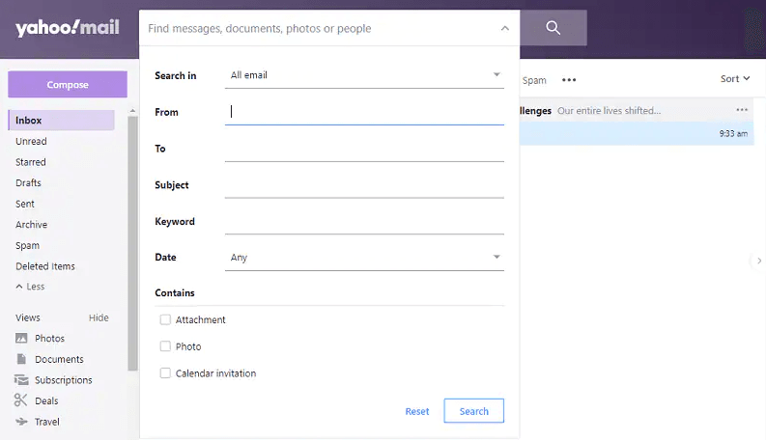Check the Calendar invitation box
Image resolution: width=766 pixels, height=441 pixels.
[165, 373]
